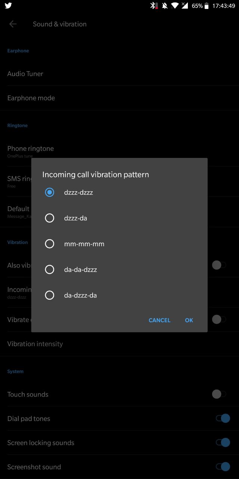
Task: Disable Dial pad tones switch
Action: (223, 418)
